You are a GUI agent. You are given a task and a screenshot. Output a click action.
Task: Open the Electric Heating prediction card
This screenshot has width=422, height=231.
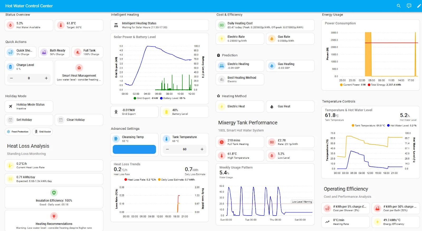(240, 66)
